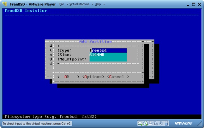Click the 'FreeBSD - VMware Player' window title
This screenshot has width=204, height=128.
(33, 4)
